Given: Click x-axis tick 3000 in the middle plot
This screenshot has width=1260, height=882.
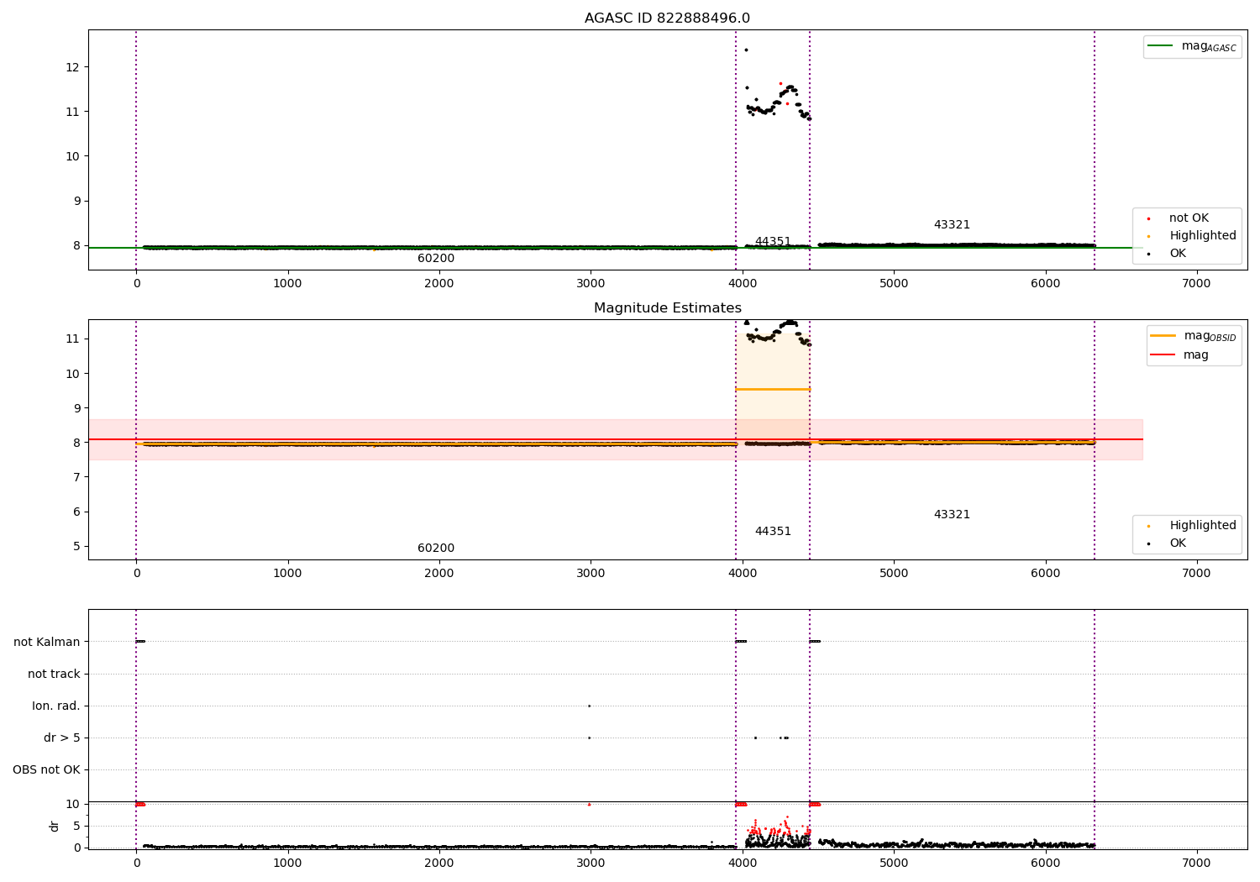Looking at the screenshot, I should click(x=591, y=573).
